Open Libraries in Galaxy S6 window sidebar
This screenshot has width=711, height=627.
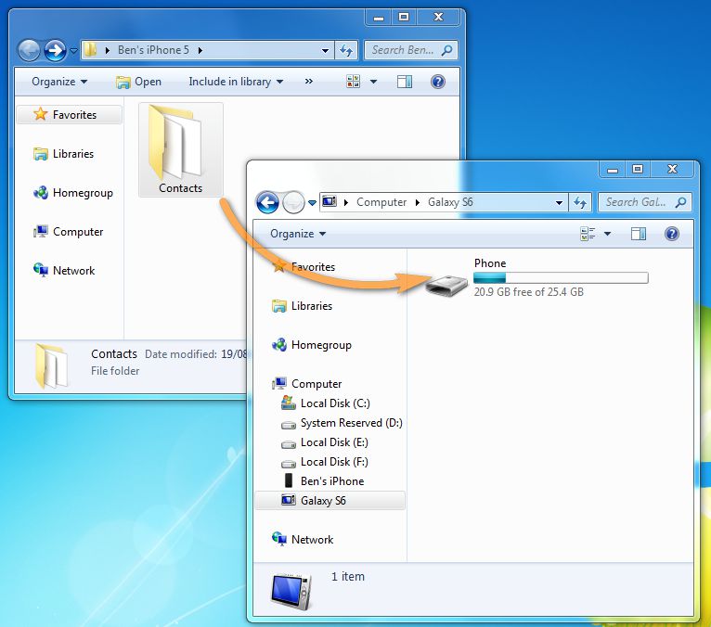[x=302, y=306]
